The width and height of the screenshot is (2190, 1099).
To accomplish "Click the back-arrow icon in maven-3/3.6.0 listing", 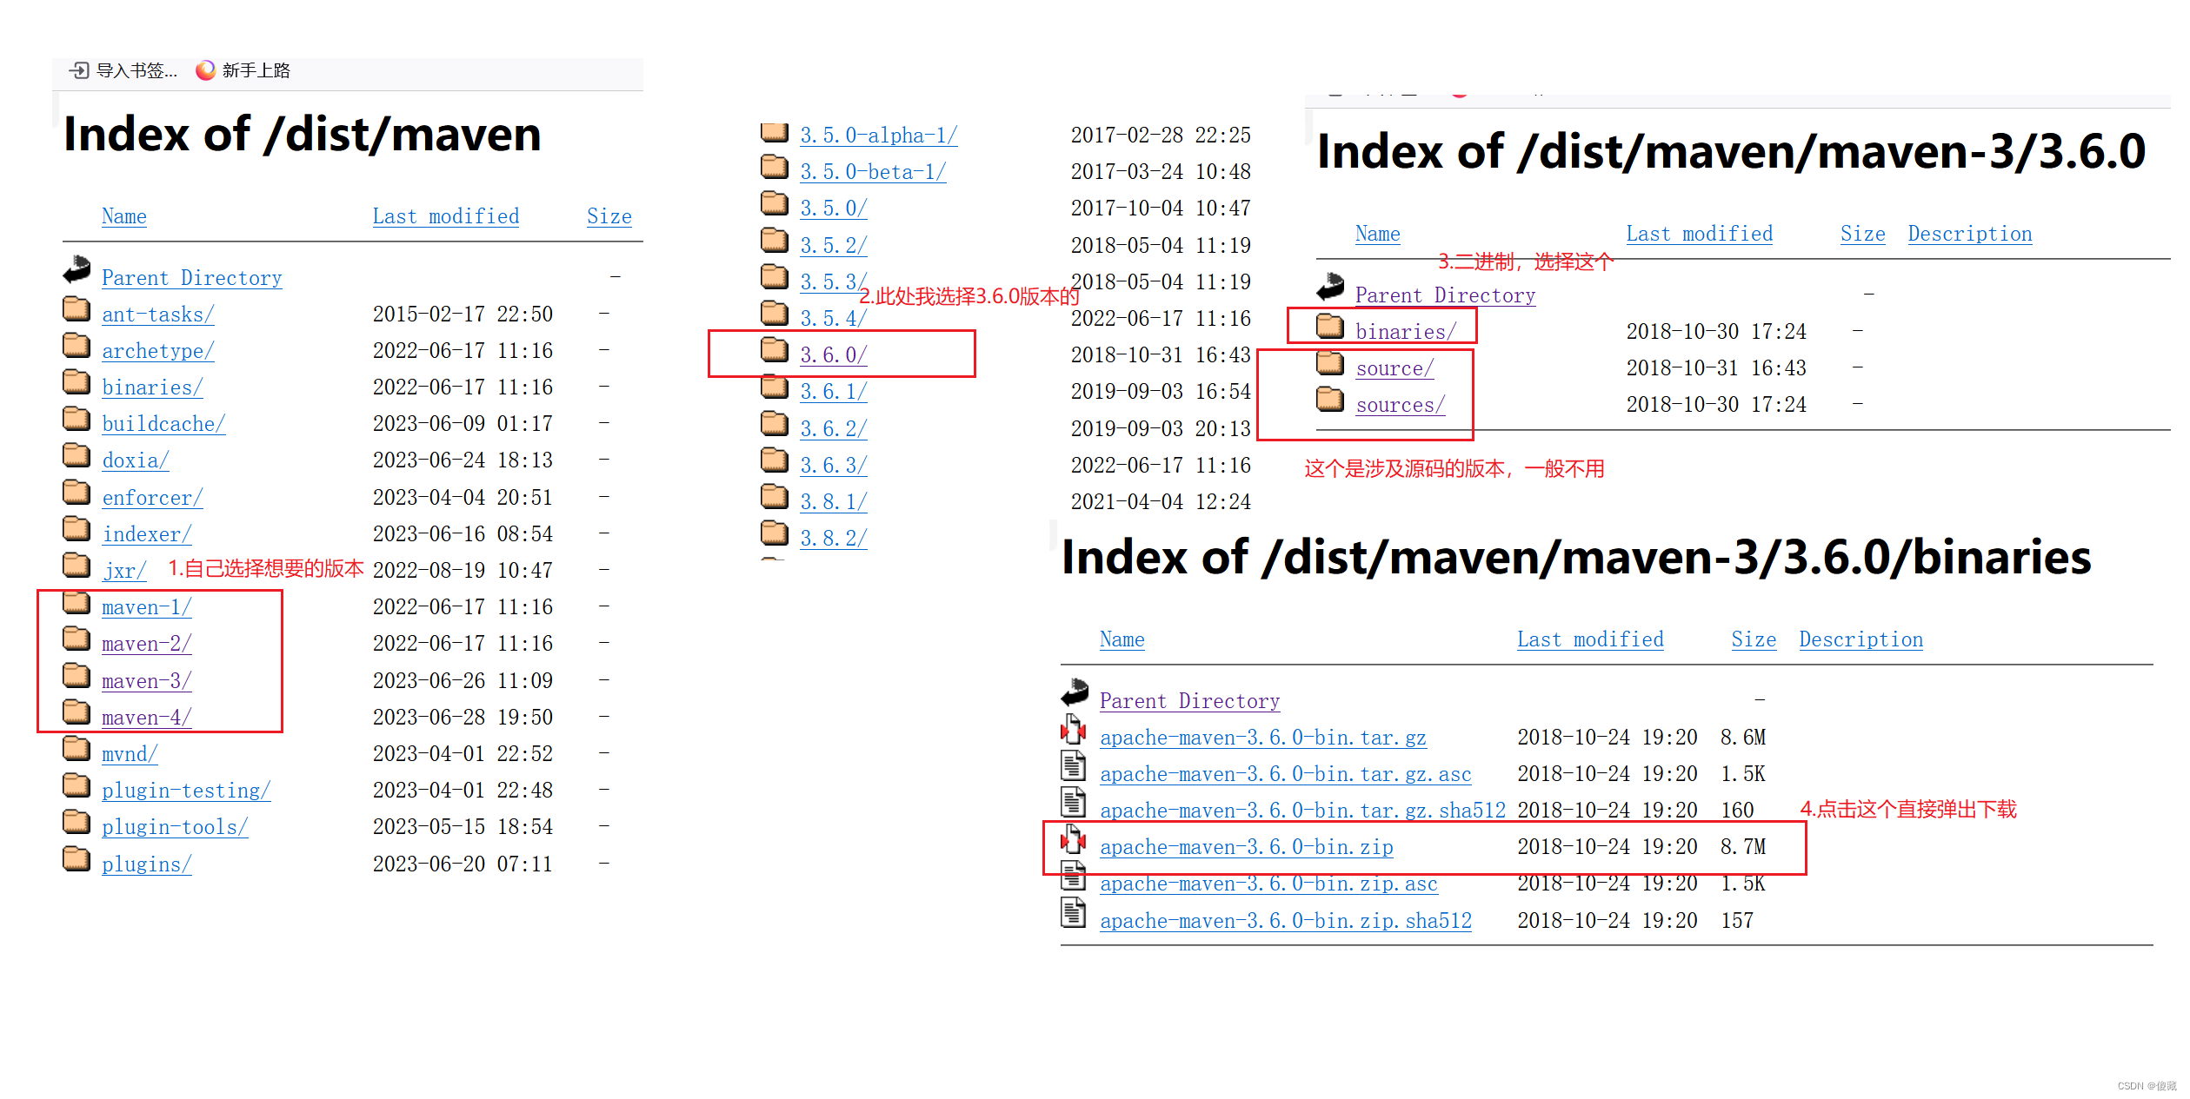I will click(1330, 288).
